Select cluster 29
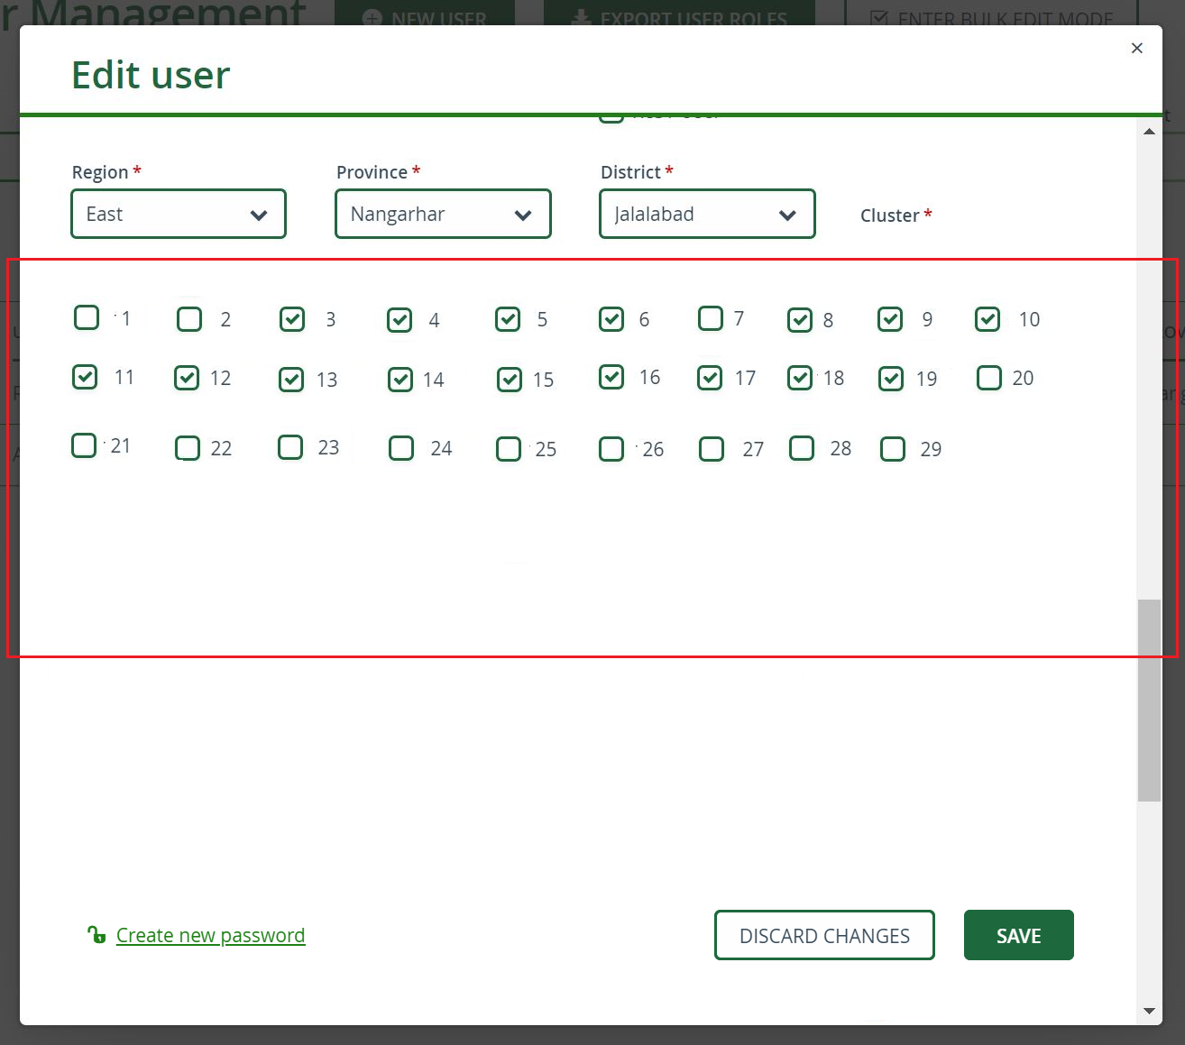Screen dimensions: 1185x1045 tap(892, 448)
